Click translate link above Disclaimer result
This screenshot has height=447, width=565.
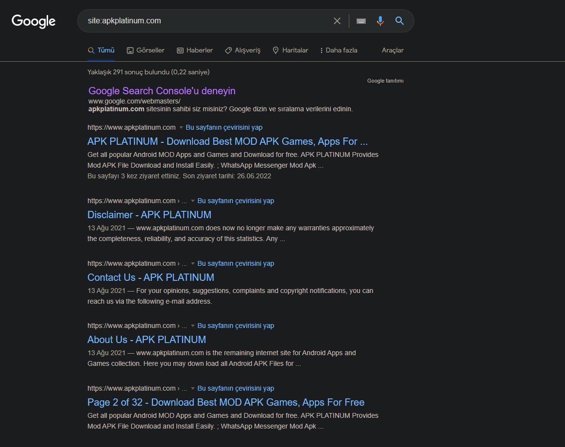236,201
